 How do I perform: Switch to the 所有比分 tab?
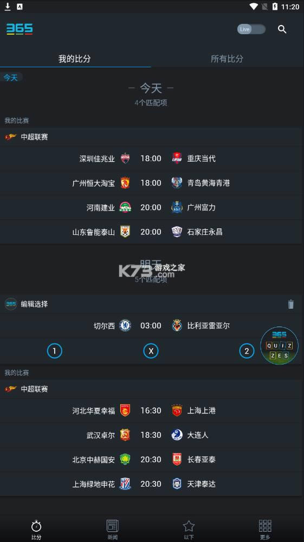227,59
